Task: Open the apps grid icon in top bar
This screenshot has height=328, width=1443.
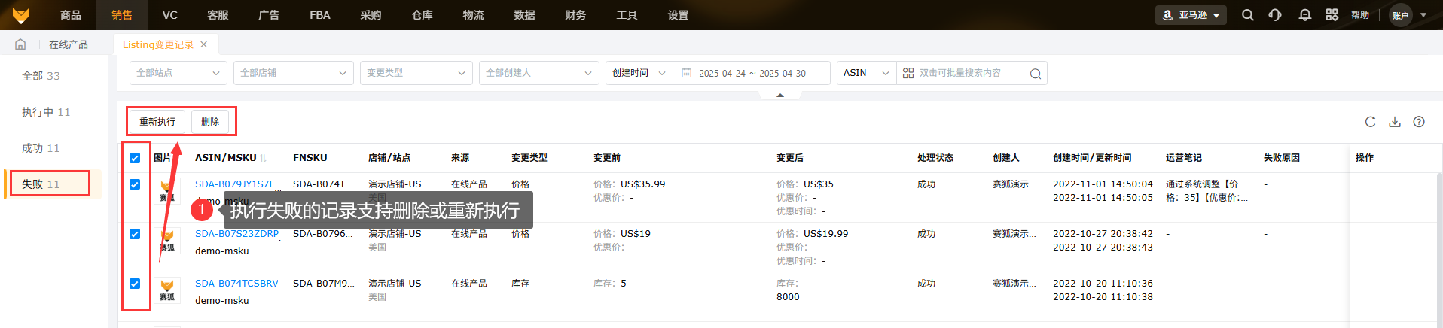Action: click(1332, 15)
